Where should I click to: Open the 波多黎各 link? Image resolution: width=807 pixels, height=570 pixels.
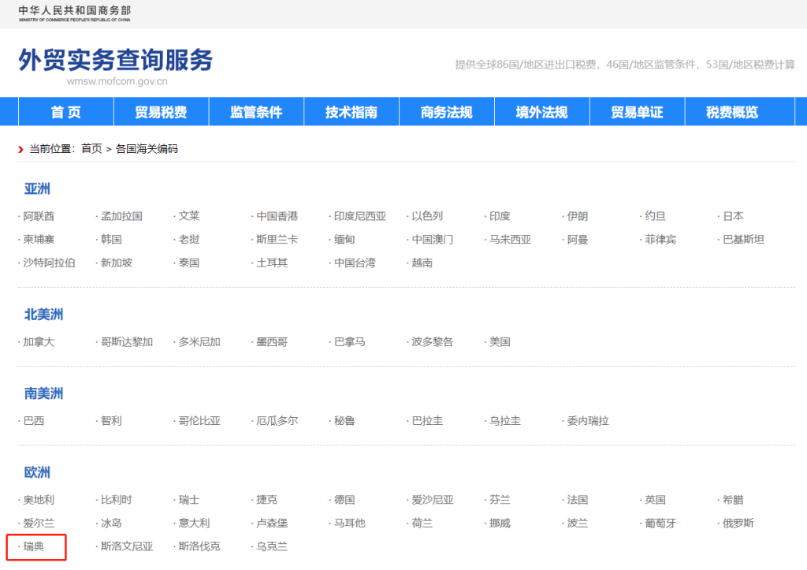pyautogui.click(x=433, y=342)
